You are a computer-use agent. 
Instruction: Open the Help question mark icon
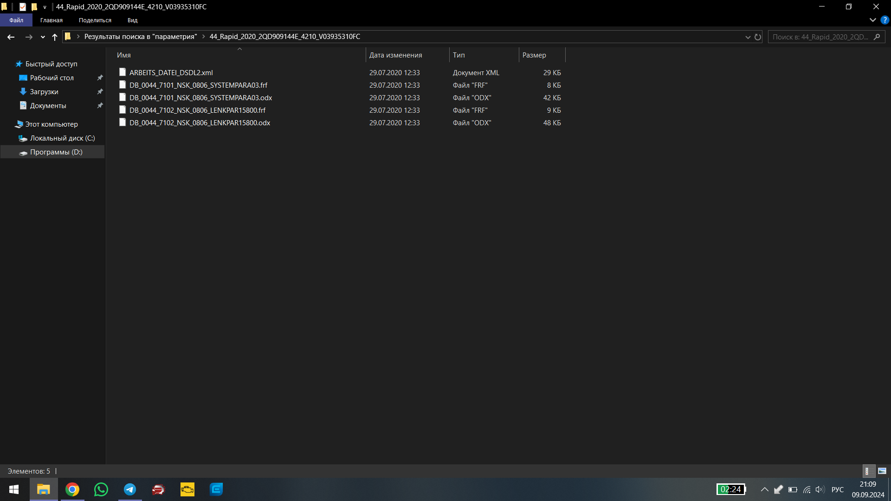click(x=885, y=20)
